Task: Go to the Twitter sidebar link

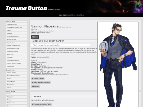Action: (17, 30)
